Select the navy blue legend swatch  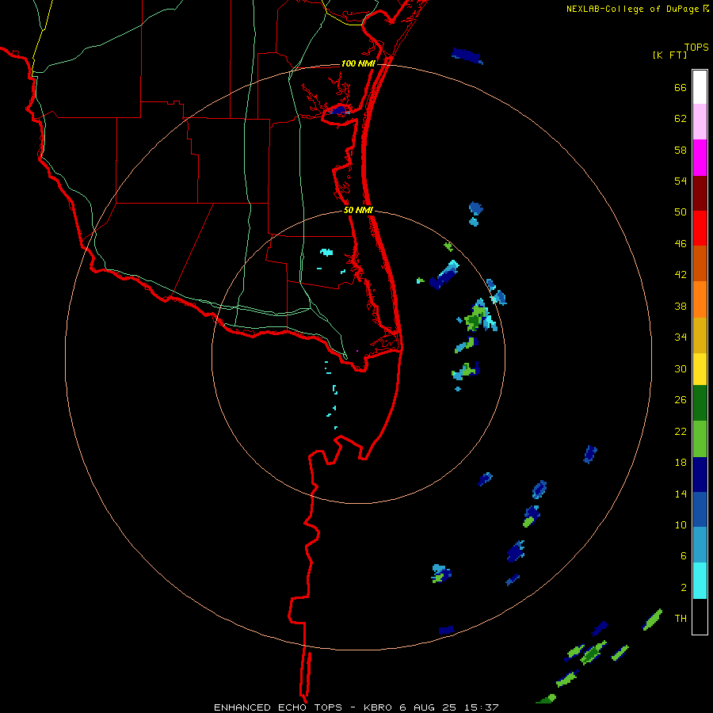700,475
